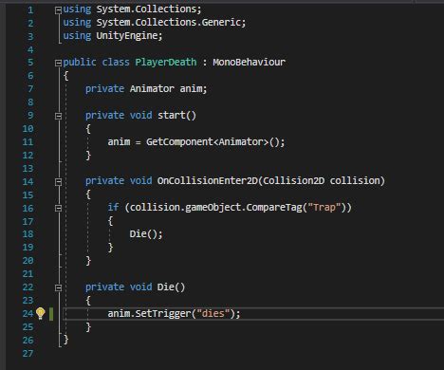
Task: Click the "Trap" string literal
Action: click(x=324, y=208)
